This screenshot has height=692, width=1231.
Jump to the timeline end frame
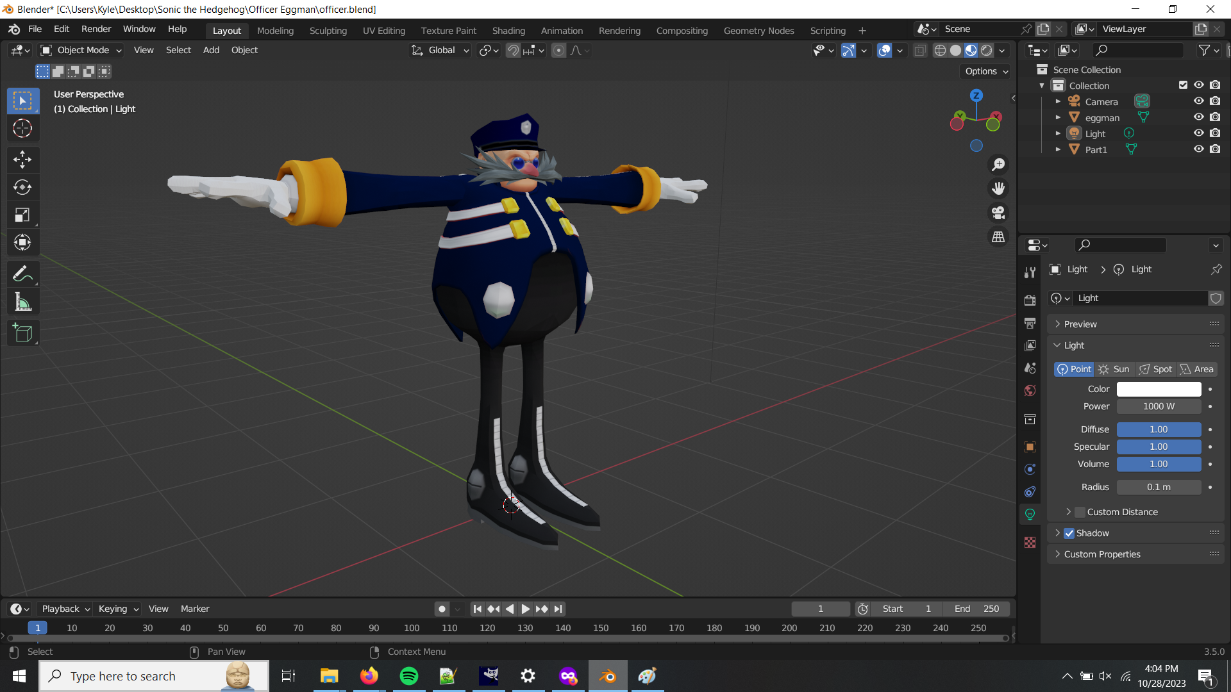coord(558,609)
